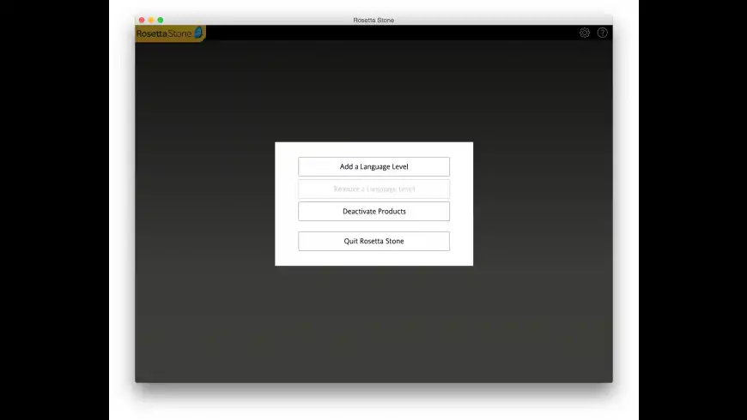Choose Deactivate Products
747x420 pixels.
point(374,211)
